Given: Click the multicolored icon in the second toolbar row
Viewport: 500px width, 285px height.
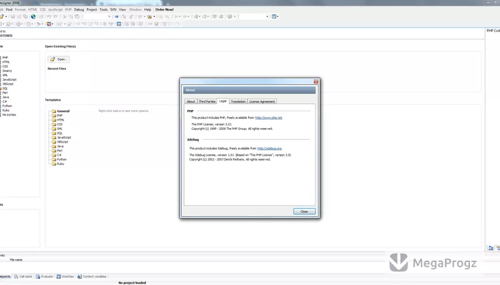Looking at the screenshot, I should click(49, 24).
